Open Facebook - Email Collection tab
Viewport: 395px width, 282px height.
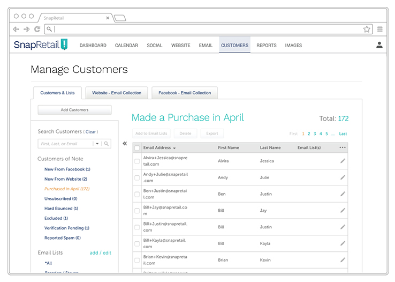tap(185, 93)
